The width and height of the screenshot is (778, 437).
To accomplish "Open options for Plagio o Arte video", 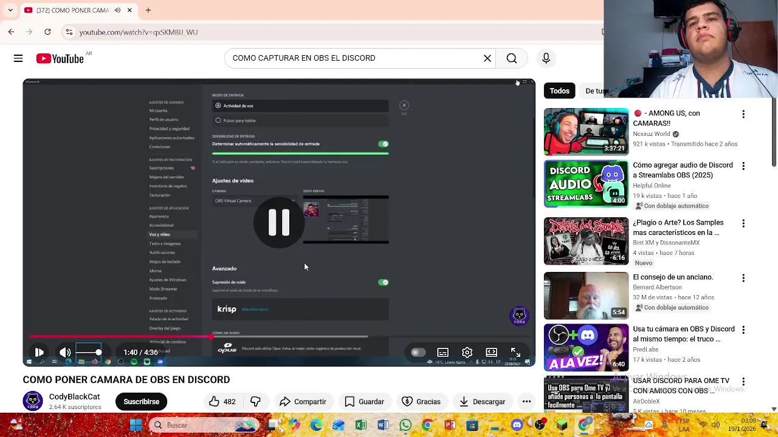I will [x=743, y=223].
